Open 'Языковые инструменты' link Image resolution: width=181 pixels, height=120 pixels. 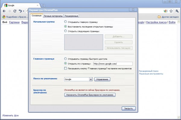(x=151, y=74)
